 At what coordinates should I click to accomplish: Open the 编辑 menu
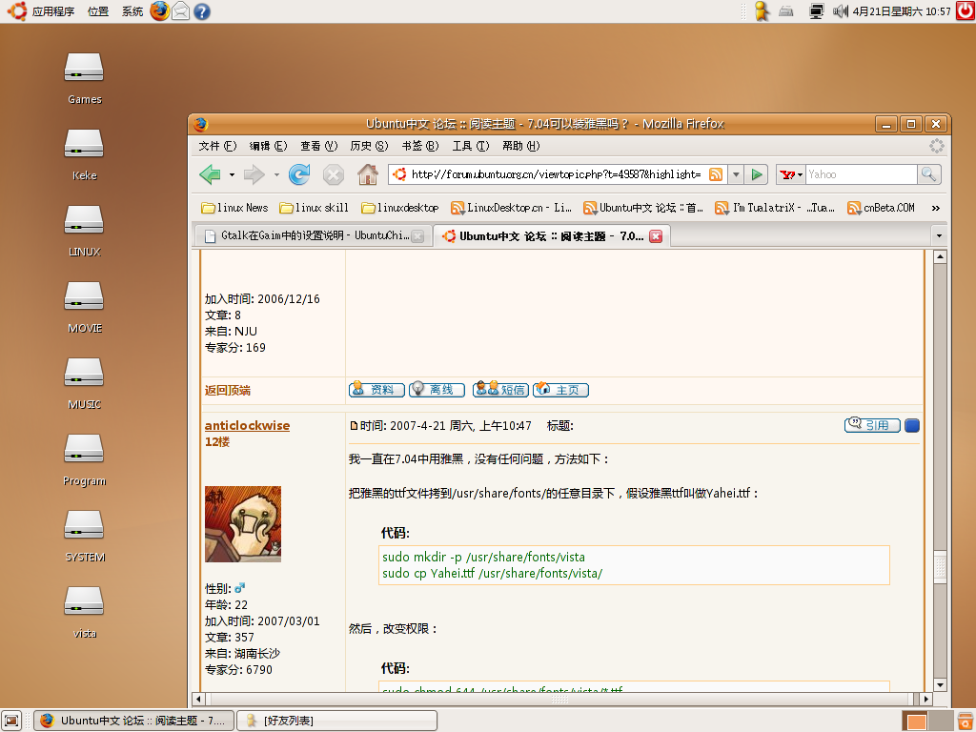268,146
